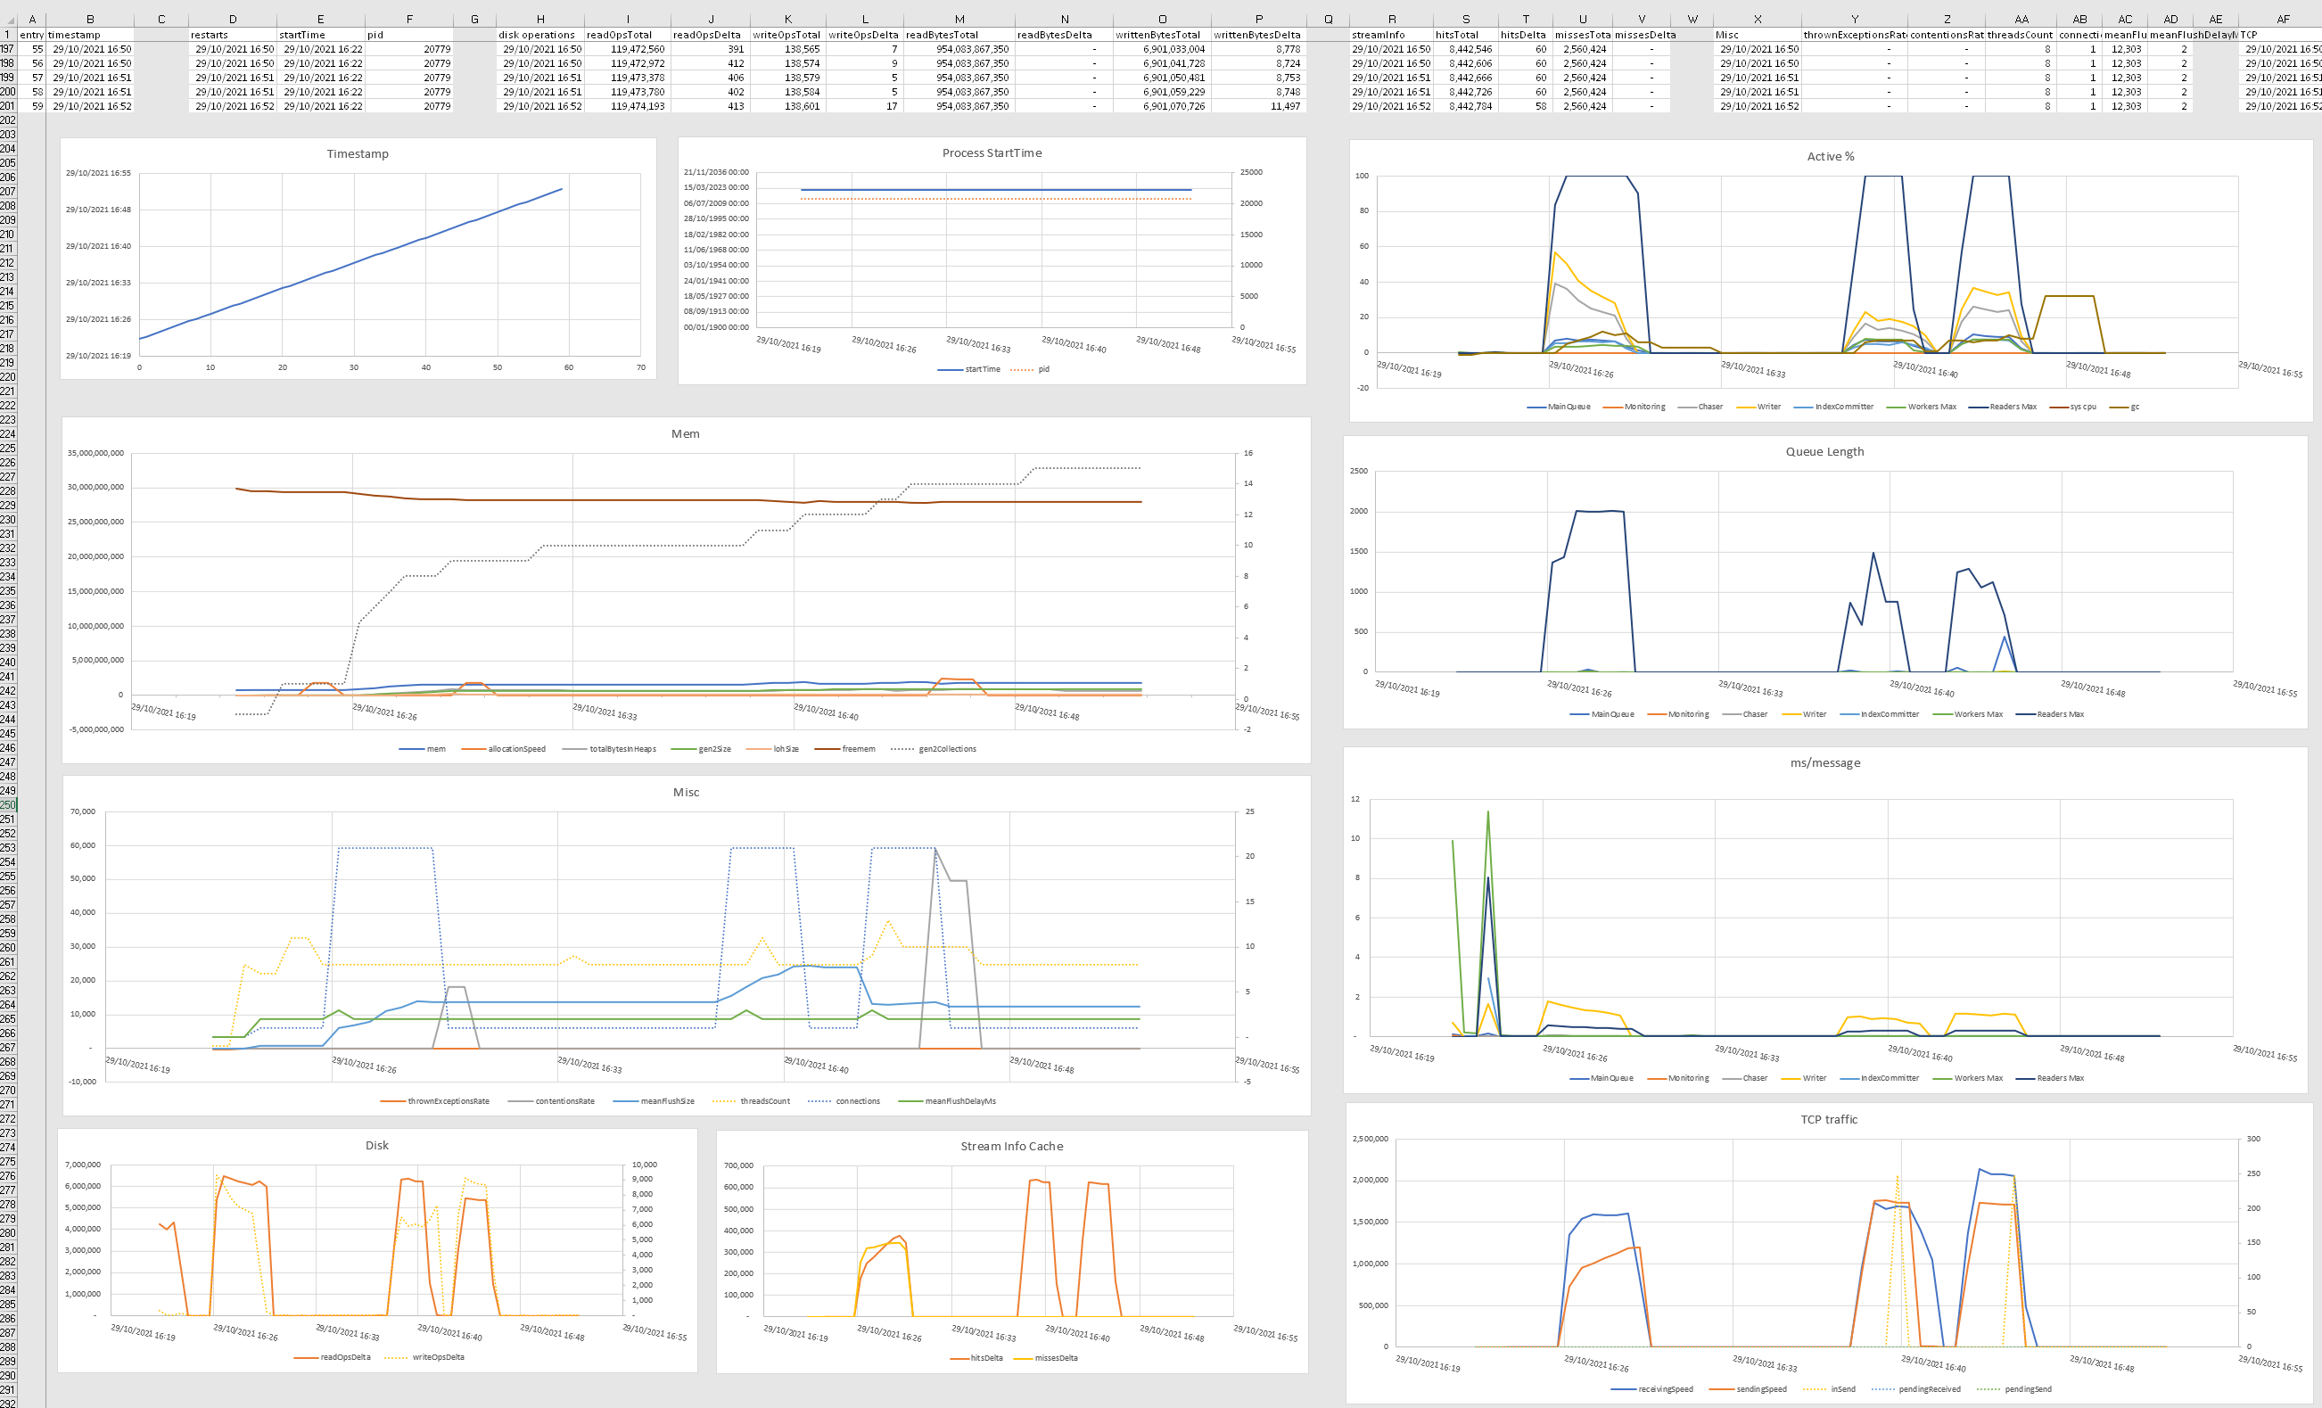Click 'gc' legend entry in Active % chart
2322x1408 pixels.
[2124, 408]
